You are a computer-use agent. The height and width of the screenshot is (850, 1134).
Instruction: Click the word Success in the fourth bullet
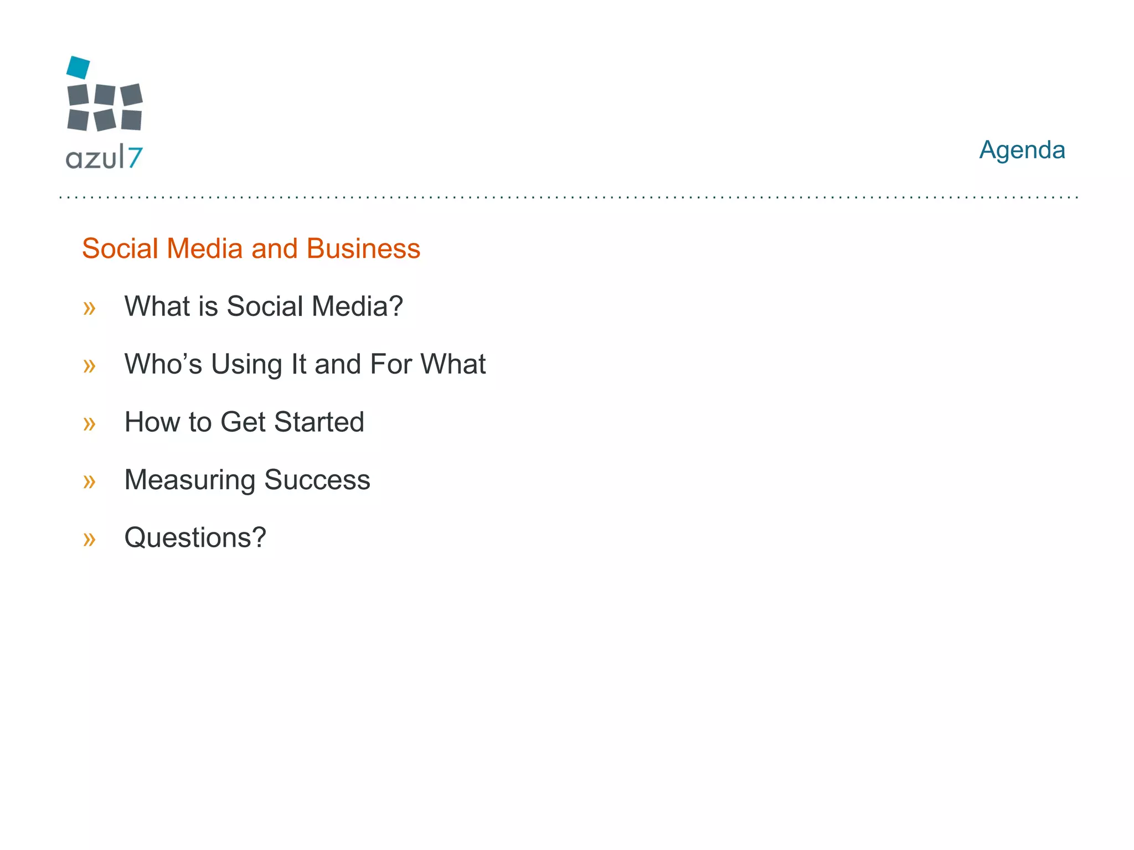pos(317,480)
